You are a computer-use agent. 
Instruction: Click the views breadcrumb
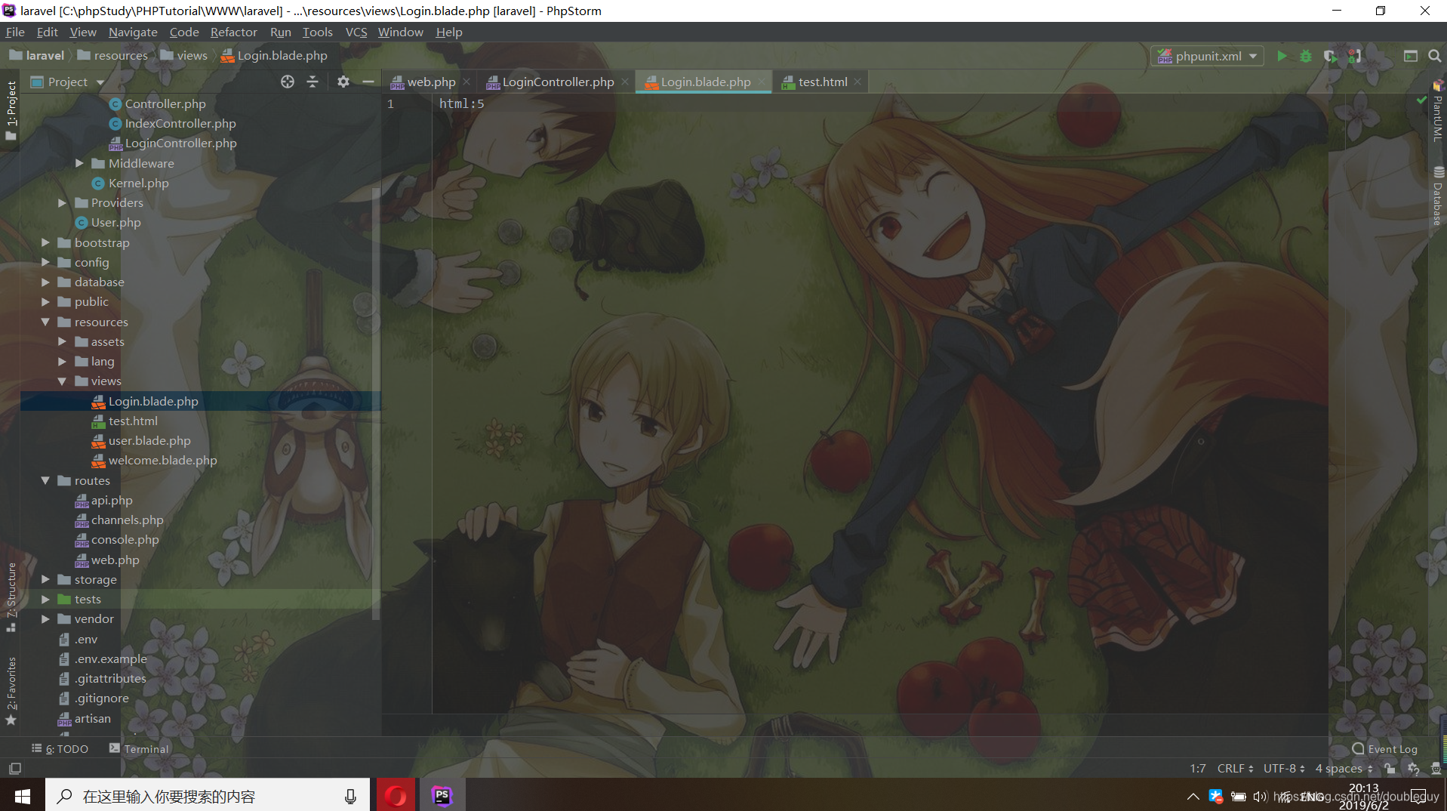point(183,55)
